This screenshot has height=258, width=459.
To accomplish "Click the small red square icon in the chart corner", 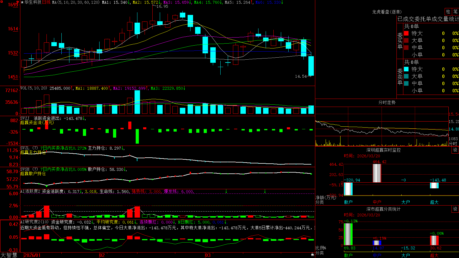I will 1,1.
